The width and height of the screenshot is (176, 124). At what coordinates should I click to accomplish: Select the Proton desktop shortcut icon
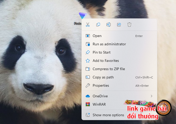tap(83, 16)
